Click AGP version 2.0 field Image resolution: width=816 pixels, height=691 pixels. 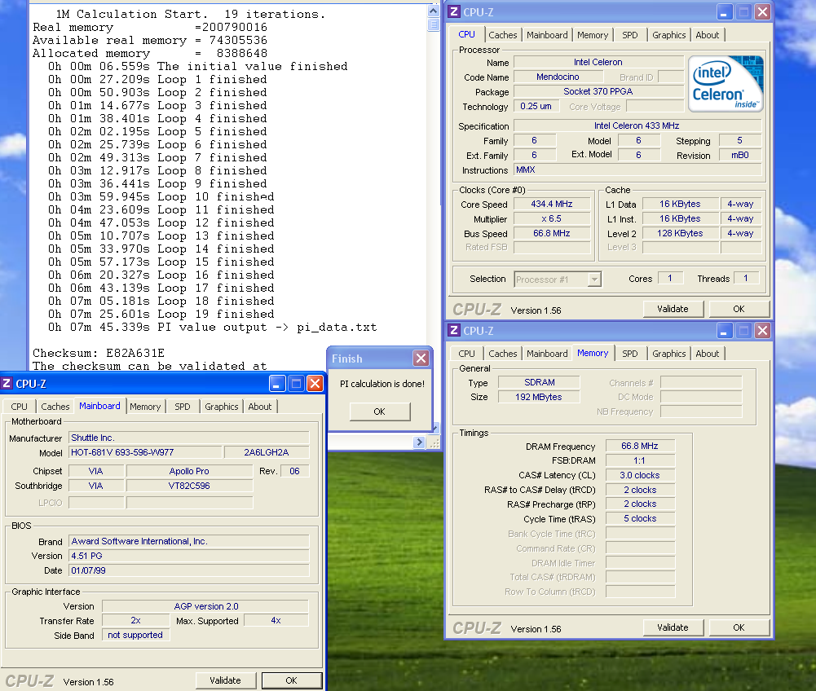click(x=205, y=607)
